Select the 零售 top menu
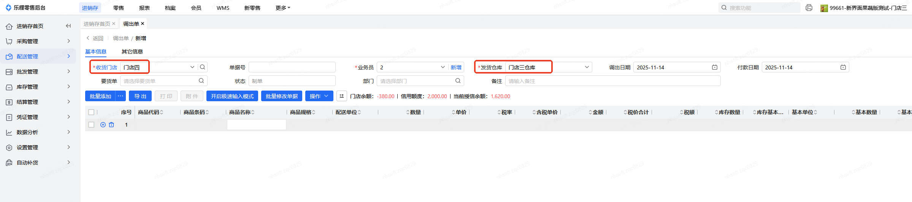The image size is (912, 202). click(119, 8)
